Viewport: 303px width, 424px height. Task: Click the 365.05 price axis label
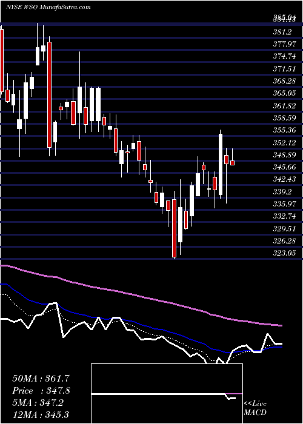click(x=285, y=93)
